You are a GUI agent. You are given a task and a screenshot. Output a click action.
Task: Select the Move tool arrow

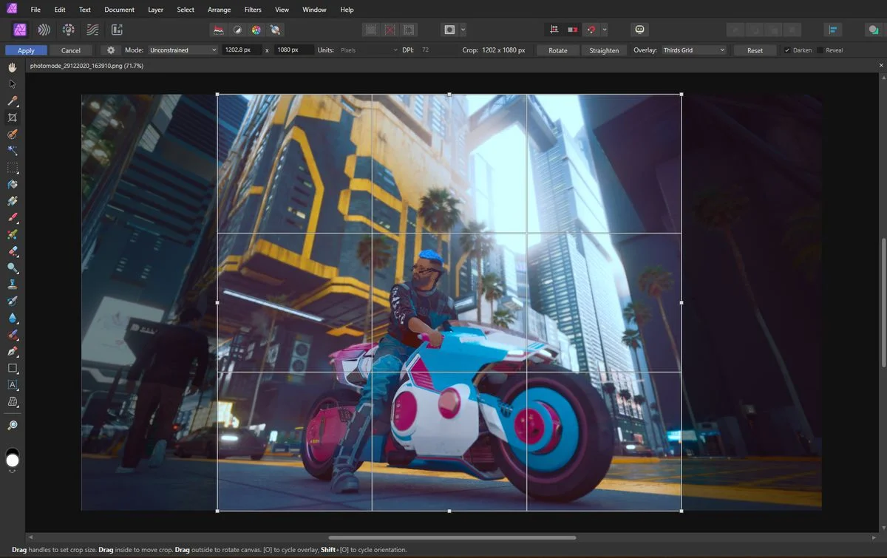tap(13, 84)
